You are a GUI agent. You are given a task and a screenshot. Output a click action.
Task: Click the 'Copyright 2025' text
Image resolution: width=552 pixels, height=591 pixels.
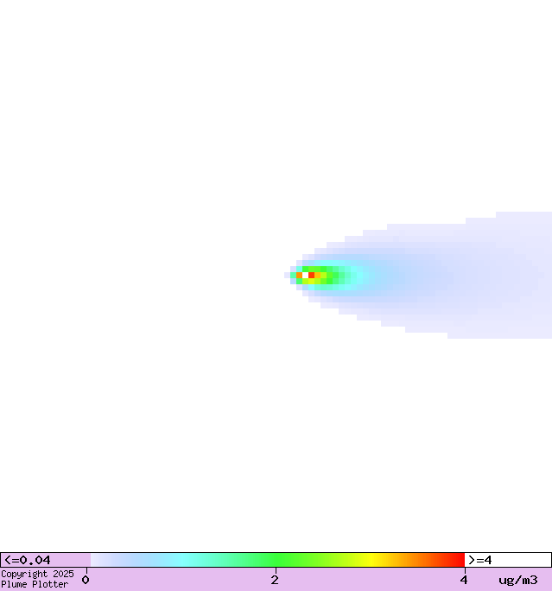pos(37,574)
